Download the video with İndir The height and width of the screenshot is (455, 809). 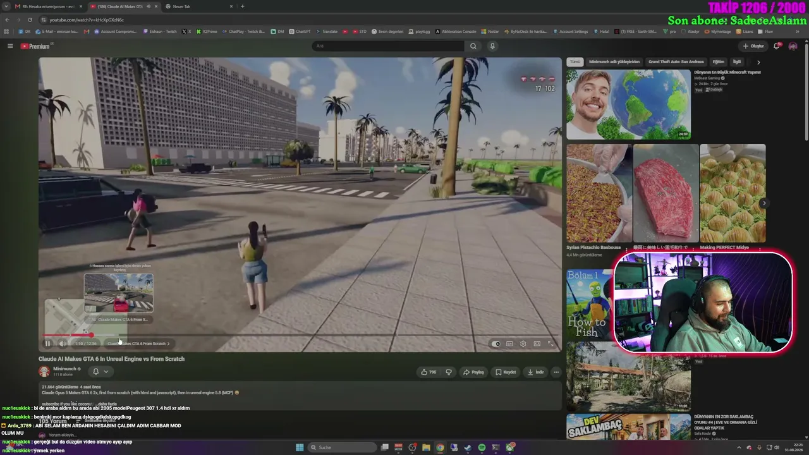coord(535,372)
